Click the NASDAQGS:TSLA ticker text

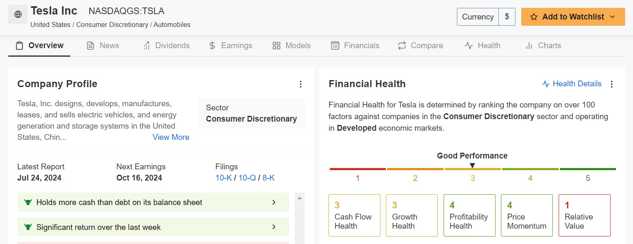[127, 11]
